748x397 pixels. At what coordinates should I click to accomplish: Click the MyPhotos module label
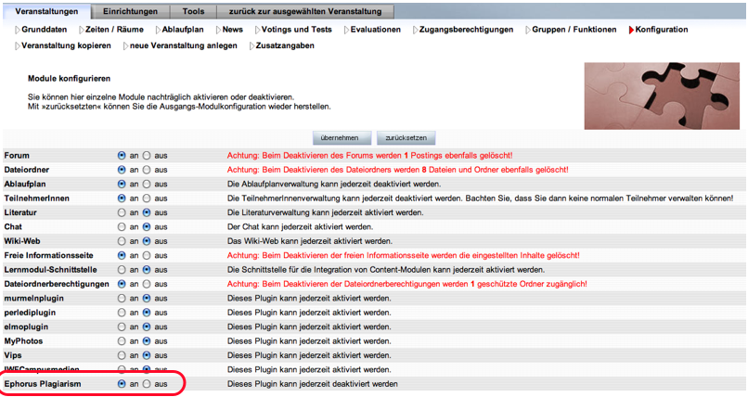point(23,341)
